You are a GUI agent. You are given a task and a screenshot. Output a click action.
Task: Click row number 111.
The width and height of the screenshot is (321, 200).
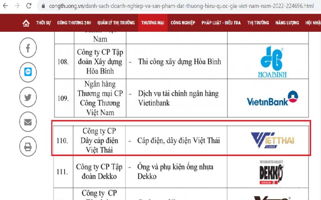[62, 172]
